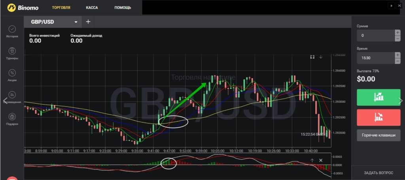The image size is (405, 180).
Task: Open История in the sidebar
Action: (12, 32)
